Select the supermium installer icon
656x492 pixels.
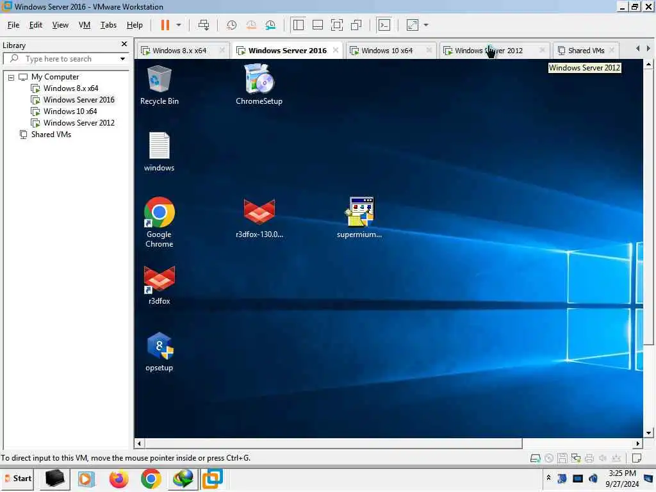359,218
